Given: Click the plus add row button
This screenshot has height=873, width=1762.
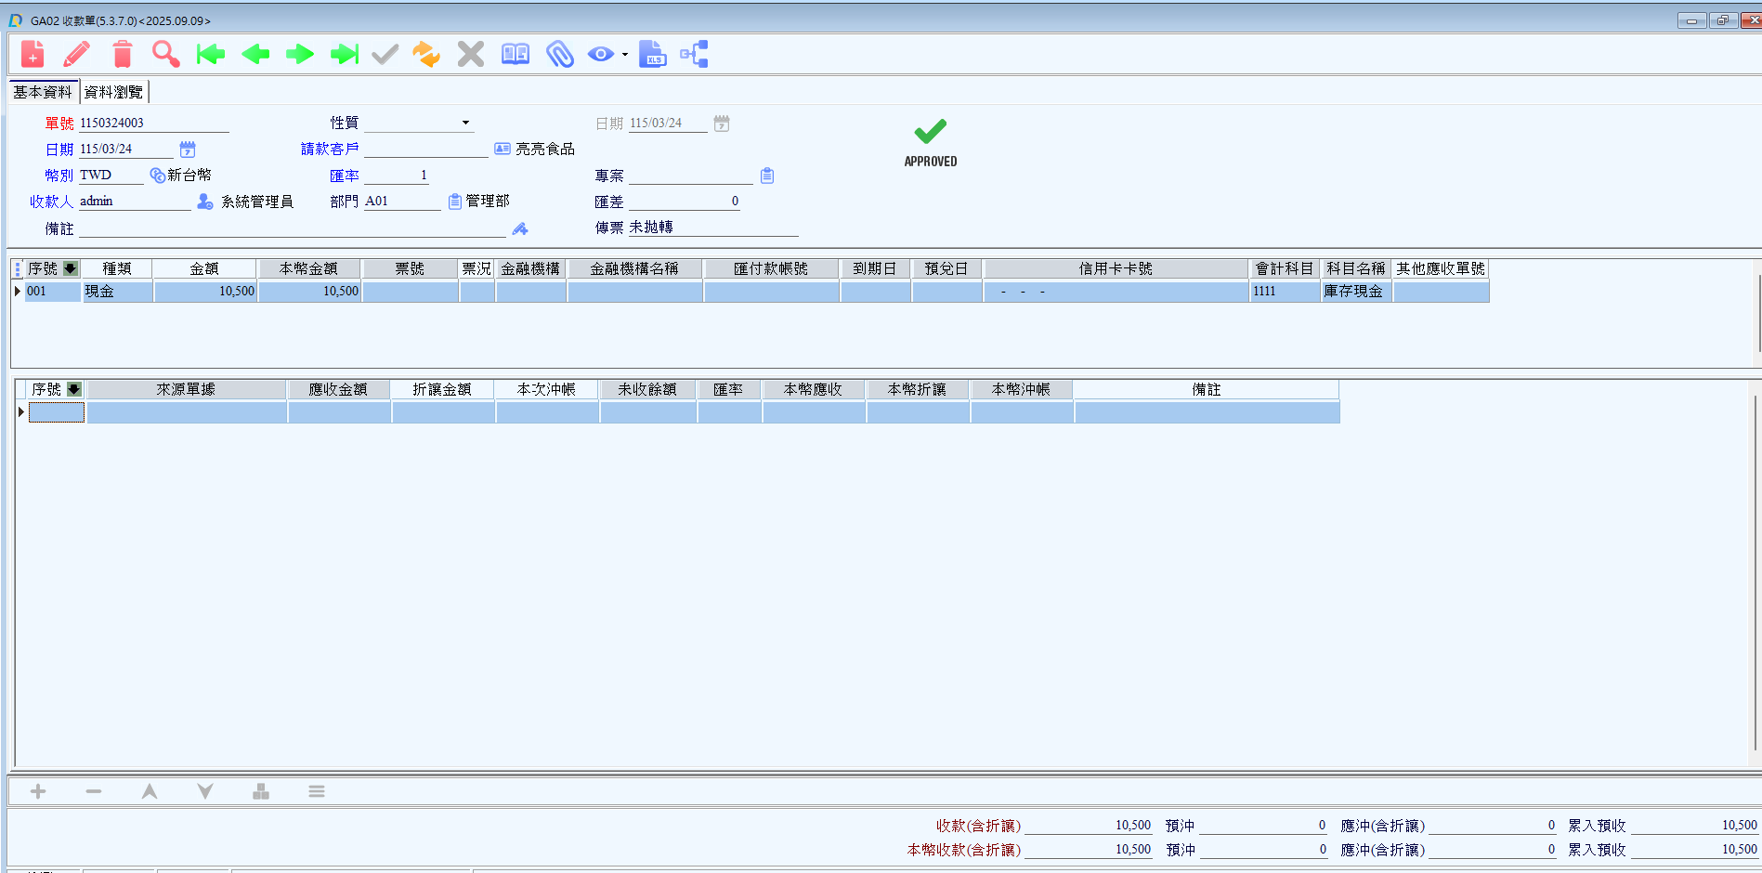Looking at the screenshot, I should [x=38, y=791].
